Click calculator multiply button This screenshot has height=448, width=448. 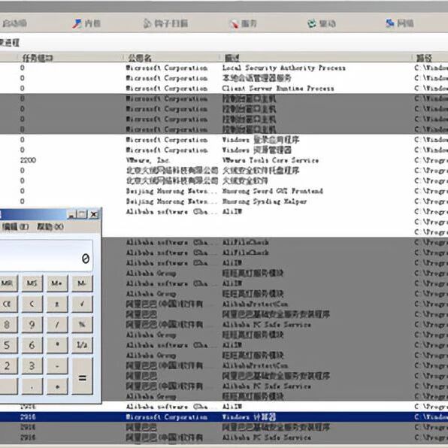(x=57, y=345)
